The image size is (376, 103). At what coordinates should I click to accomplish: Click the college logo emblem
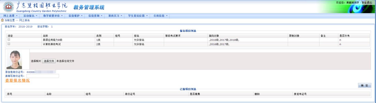coord(8,7)
